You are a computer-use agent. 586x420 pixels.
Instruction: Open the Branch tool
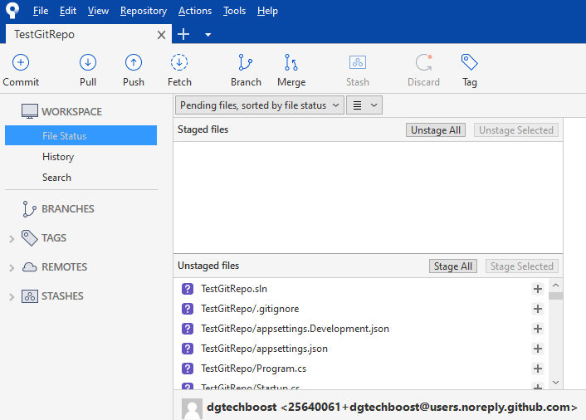click(x=246, y=62)
